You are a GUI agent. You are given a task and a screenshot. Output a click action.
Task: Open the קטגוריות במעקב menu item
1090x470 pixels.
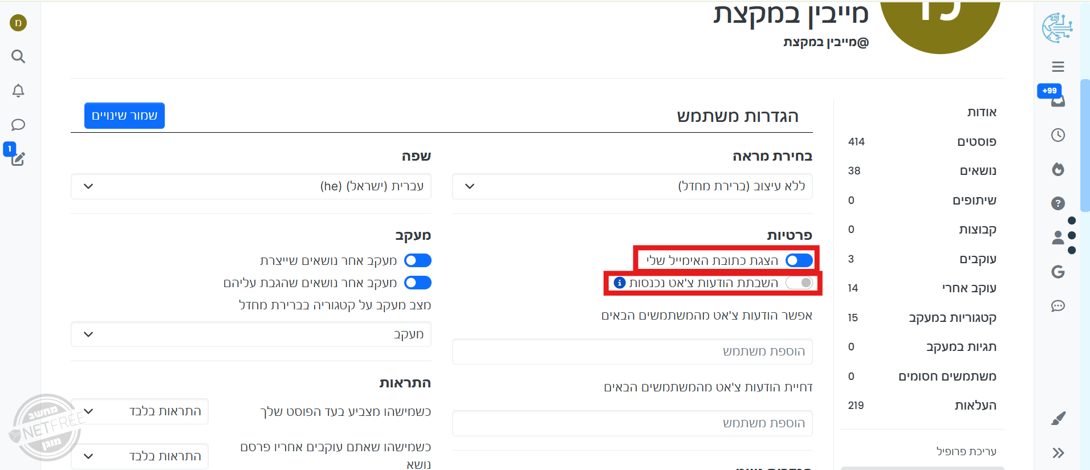pos(953,318)
